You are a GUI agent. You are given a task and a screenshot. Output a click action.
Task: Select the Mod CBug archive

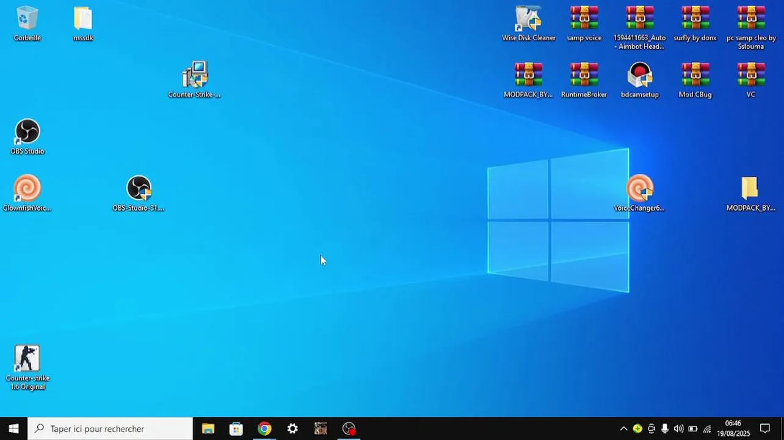tap(695, 79)
